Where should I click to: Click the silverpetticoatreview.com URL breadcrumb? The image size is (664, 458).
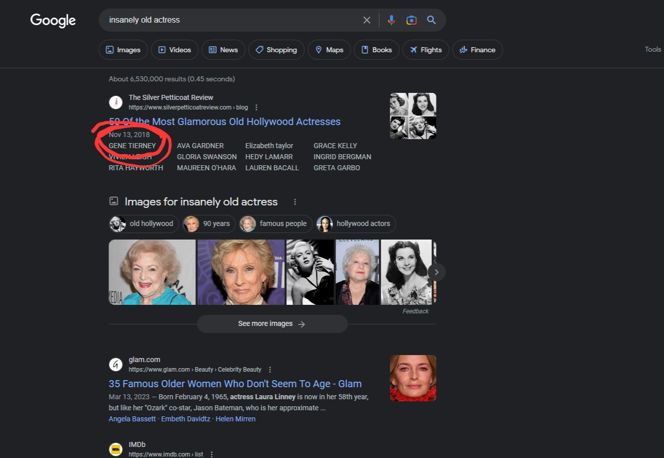click(x=188, y=107)
